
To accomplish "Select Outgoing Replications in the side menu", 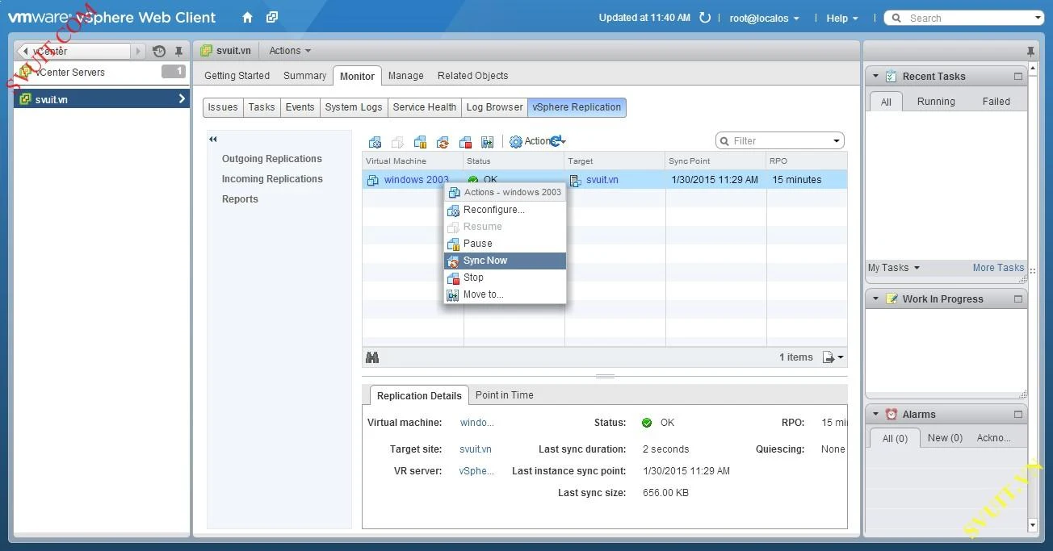I will tap(272, 159).
